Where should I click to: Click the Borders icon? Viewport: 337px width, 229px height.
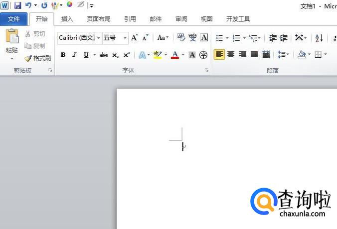(318, 54)
